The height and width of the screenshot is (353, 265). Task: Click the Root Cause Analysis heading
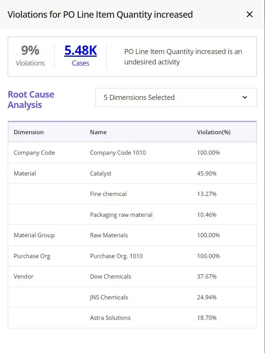pyautogui.click(x=31, y=100)
